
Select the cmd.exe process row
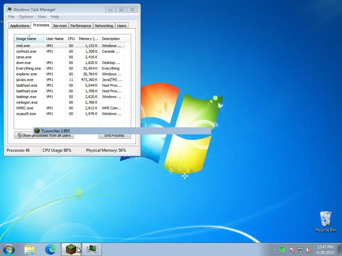[x=69, y=46]
